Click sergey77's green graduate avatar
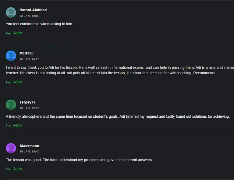This screenshot has width=234, height=180. click(11, 105)
